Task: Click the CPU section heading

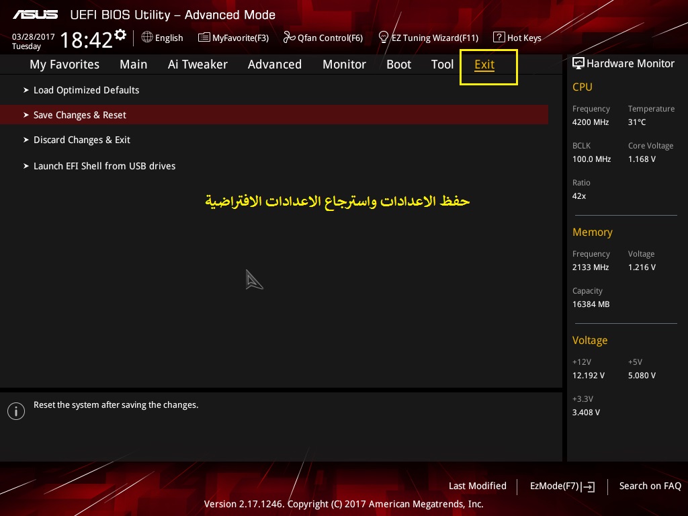Action: (x=583, y=87)
